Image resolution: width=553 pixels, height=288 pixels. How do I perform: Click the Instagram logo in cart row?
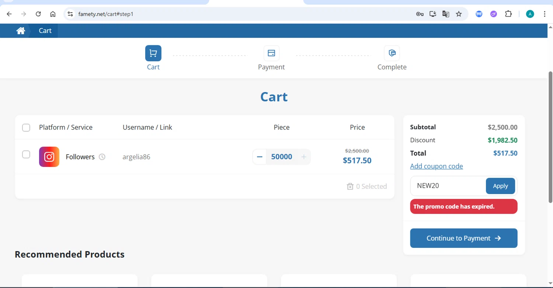pos(49,157)
